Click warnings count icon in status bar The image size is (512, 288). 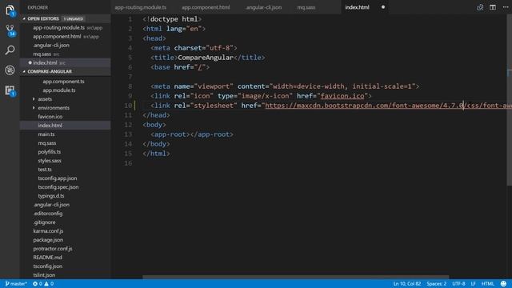point(46,284)
